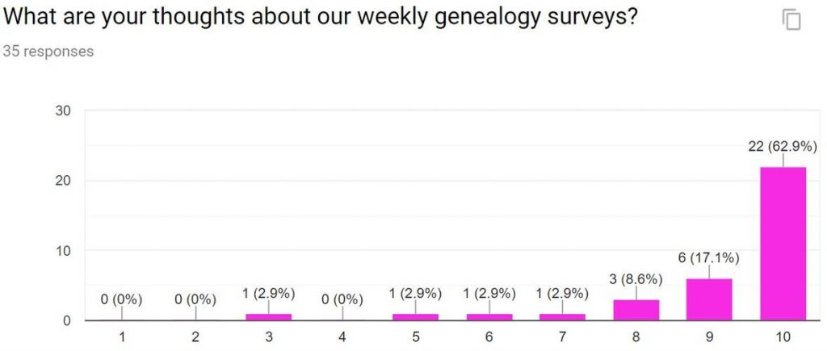Click the weekly genealogy surveys question title
Viewport: 827px width, 351px height.
(321, 18)
